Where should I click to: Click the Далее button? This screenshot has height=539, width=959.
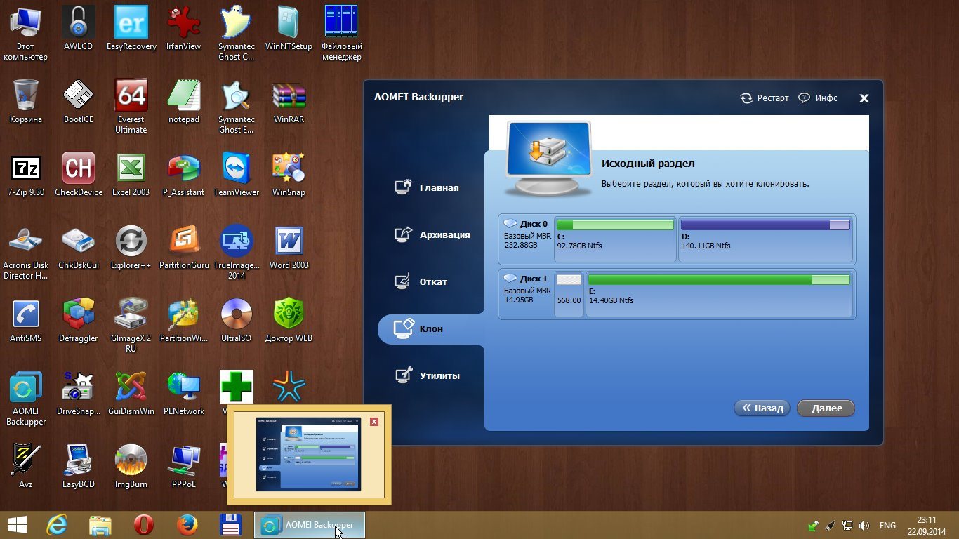(x=826, y=408)
